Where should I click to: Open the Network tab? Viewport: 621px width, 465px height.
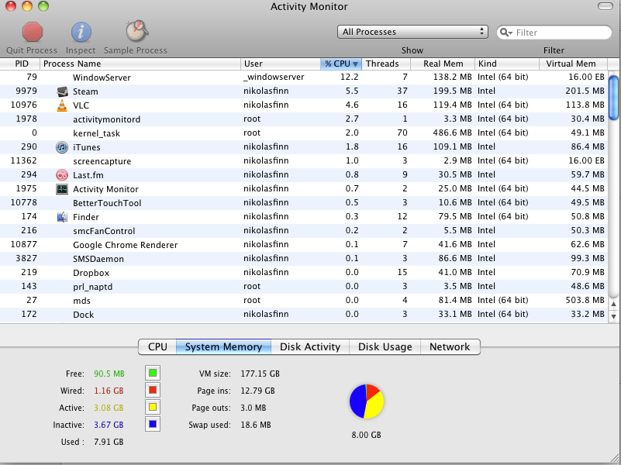point(450,346)
